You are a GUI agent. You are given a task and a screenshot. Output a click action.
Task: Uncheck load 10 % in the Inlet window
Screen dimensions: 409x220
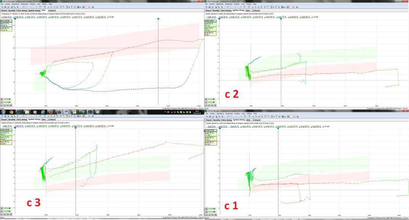[x=6, y=17]
